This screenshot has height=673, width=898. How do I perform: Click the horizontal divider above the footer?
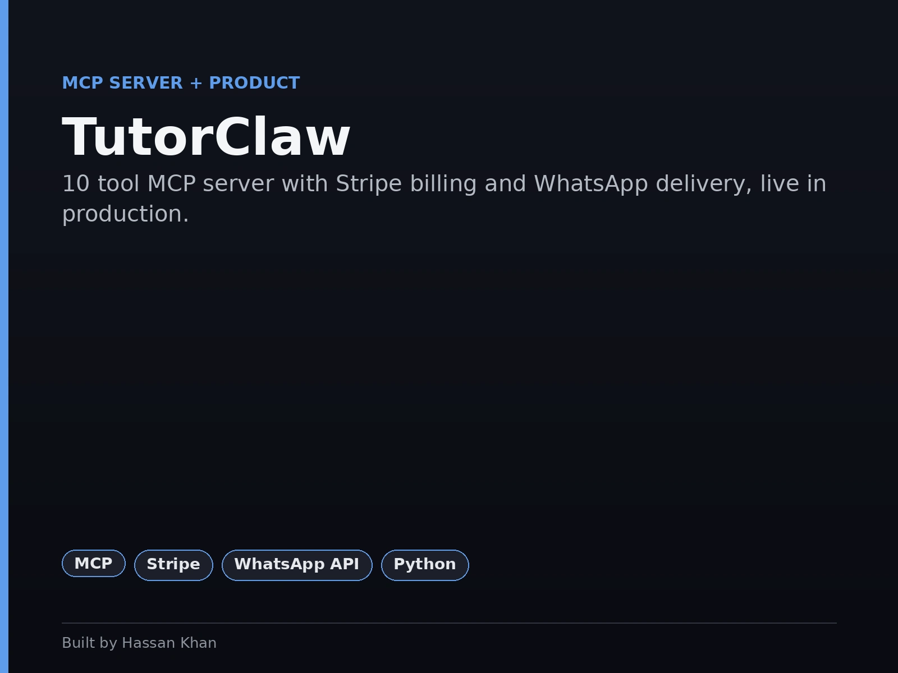(449, 623)
